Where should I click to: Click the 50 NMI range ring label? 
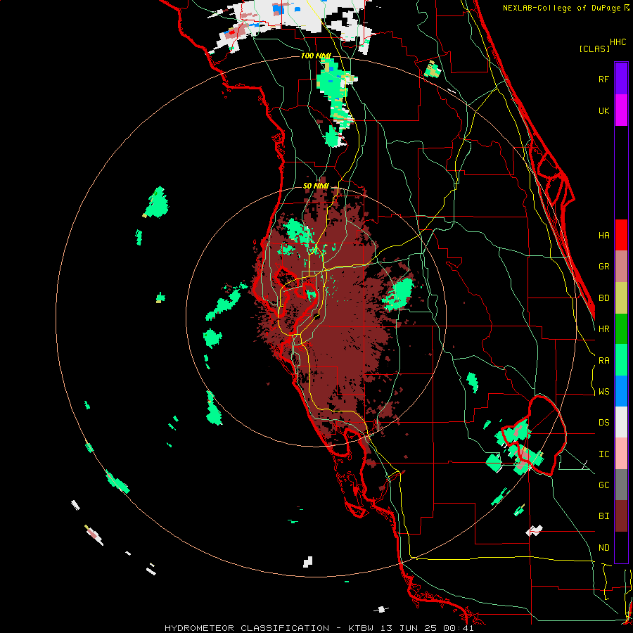316,186
